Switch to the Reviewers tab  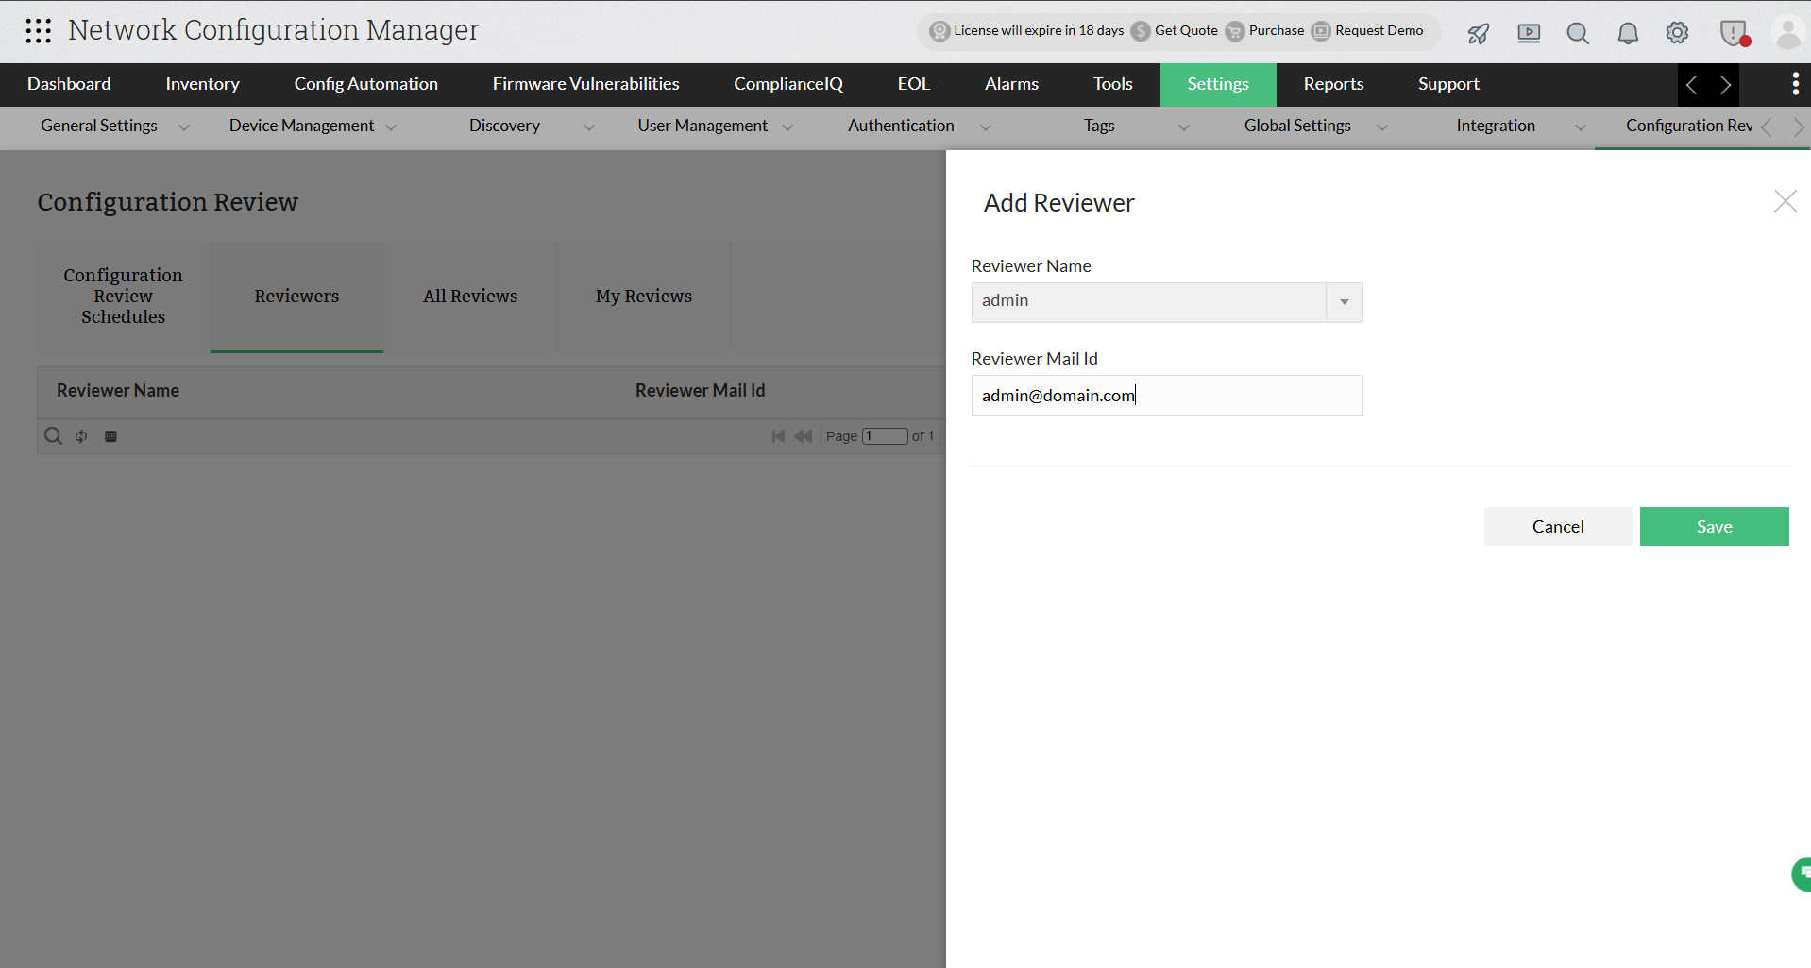[x=296, y=297]
